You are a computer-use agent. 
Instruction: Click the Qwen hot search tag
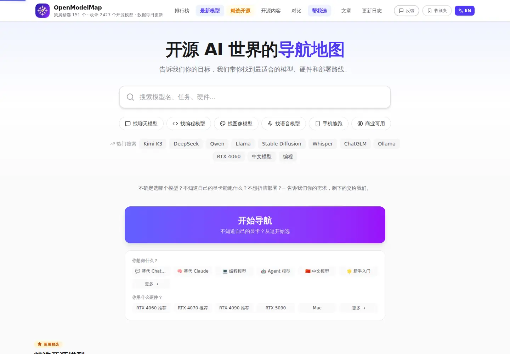pyautogui.click(x=217, y=144)
